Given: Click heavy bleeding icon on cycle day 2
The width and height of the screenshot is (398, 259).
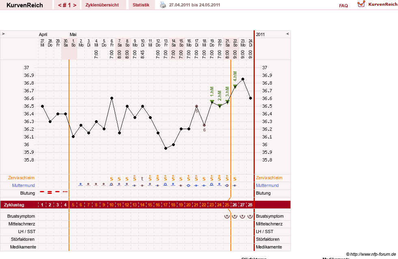Looking at the screenshot, I should pos(50,192).
